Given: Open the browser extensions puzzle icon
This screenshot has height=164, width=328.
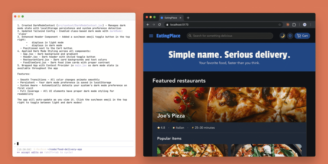Looking at the screenshot, I should pyautogui.click(x=294, y=25).
